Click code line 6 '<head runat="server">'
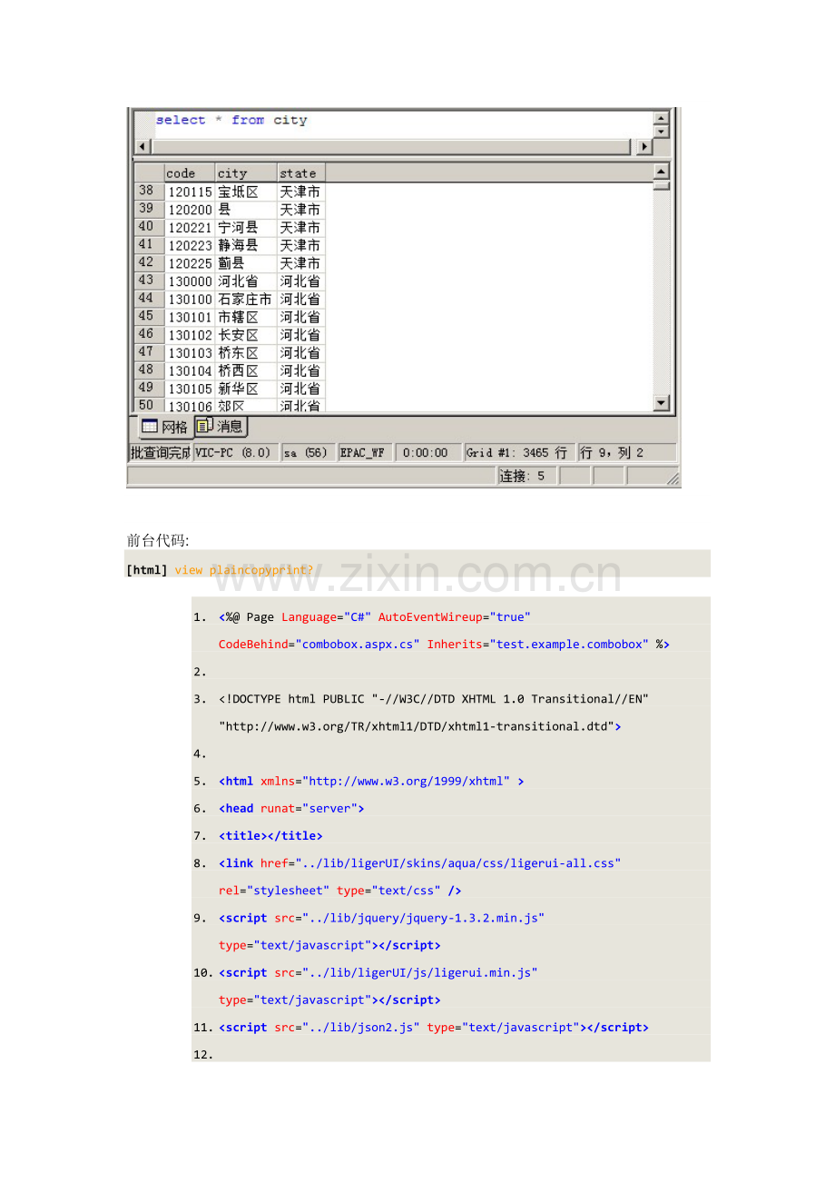 (291, 808)
